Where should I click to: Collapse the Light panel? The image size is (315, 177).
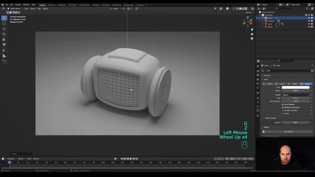(266, 80)
